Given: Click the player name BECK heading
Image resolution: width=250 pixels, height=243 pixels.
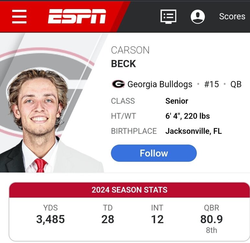Looking at the screenshot, I should pos(123,64).
